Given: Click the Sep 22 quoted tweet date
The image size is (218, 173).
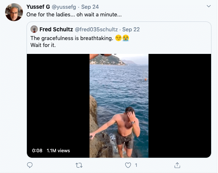Looking at the screenshot, I should (x=131, y=30).
